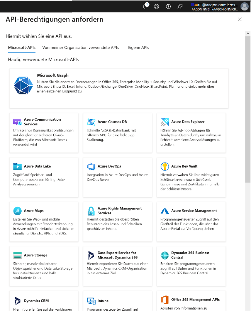Click the feedback icon in header
Image resolution: width=251 pixels, height=318 pixels.
[x=180, y=6]
